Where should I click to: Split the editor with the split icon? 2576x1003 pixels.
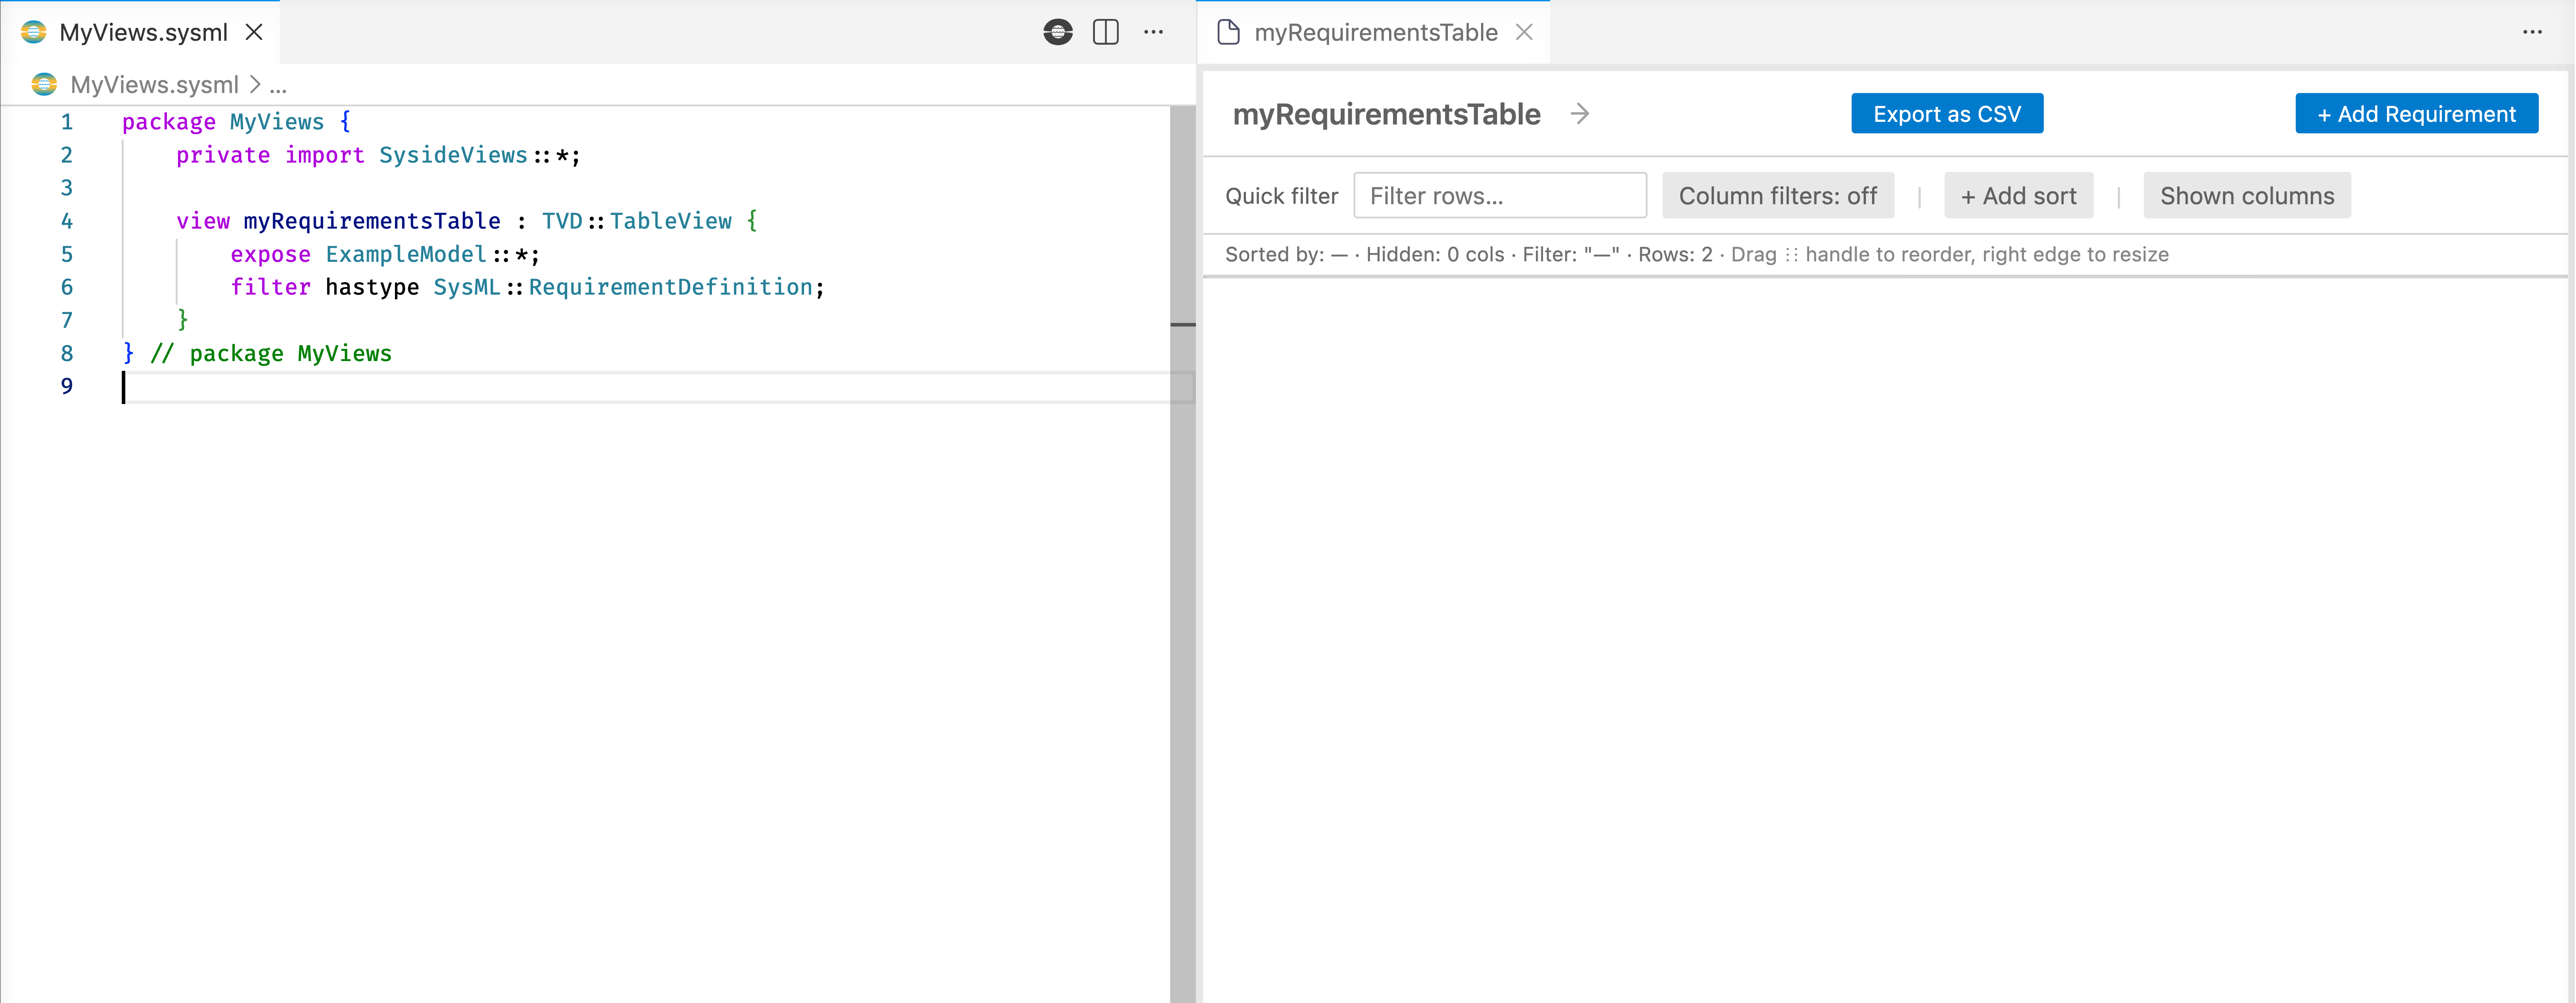(1105, 32)
